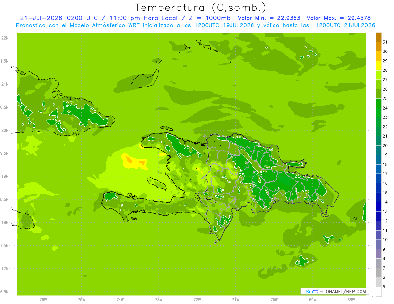This screenshot has height=304, width=394.
Task: Click the legend label '31'
Action: 385,42
